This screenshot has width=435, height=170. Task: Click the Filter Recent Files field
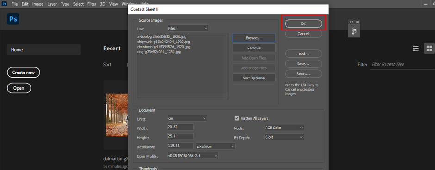(x=402, y=64)
